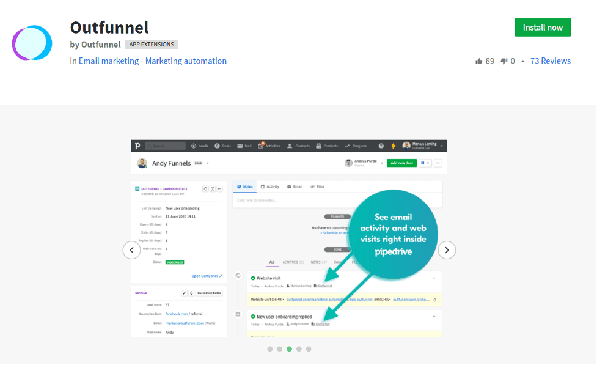Click Markus Leming's avatar in the preview

click(406, 146)
